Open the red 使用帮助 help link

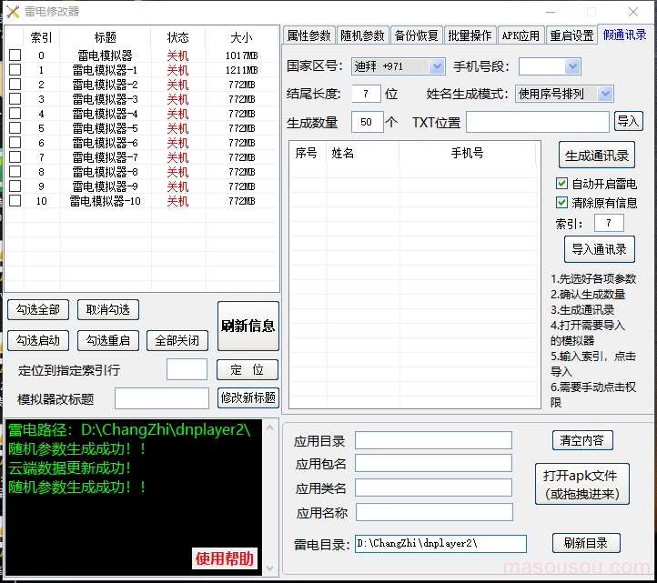(225, 558)
